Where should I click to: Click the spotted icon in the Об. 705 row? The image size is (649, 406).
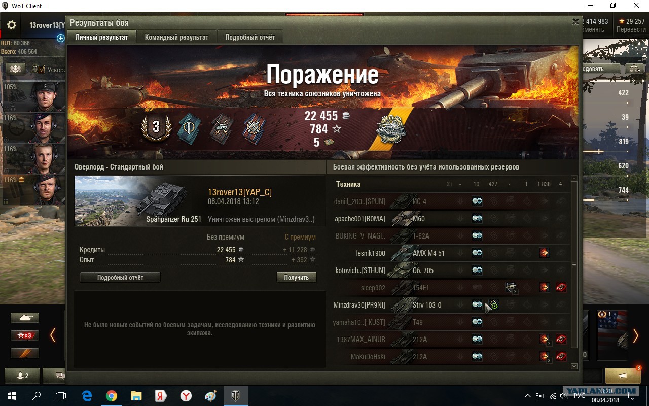477,270
